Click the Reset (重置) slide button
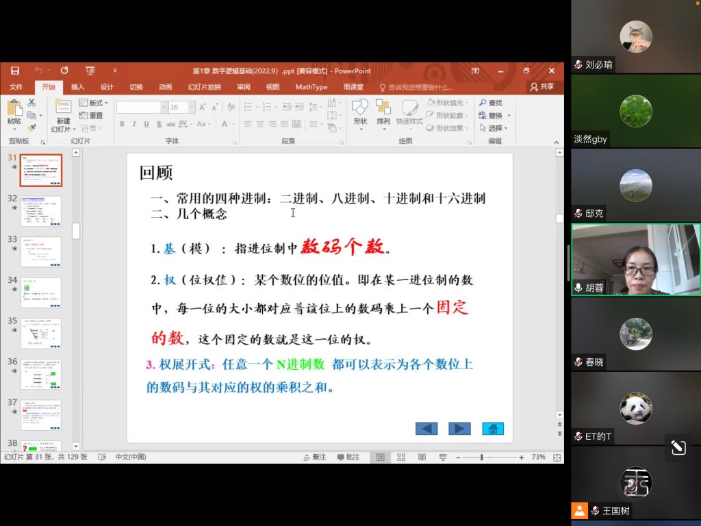This screenshot has width=701, height=526. click(91, 116)
